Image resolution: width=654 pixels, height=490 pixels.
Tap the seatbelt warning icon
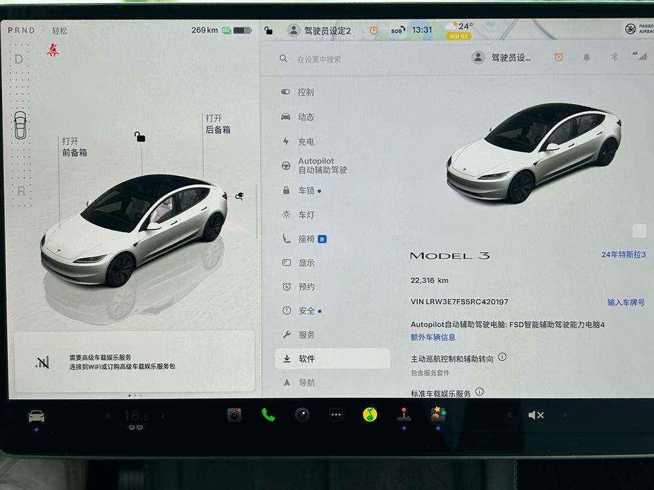coord(52,50)
